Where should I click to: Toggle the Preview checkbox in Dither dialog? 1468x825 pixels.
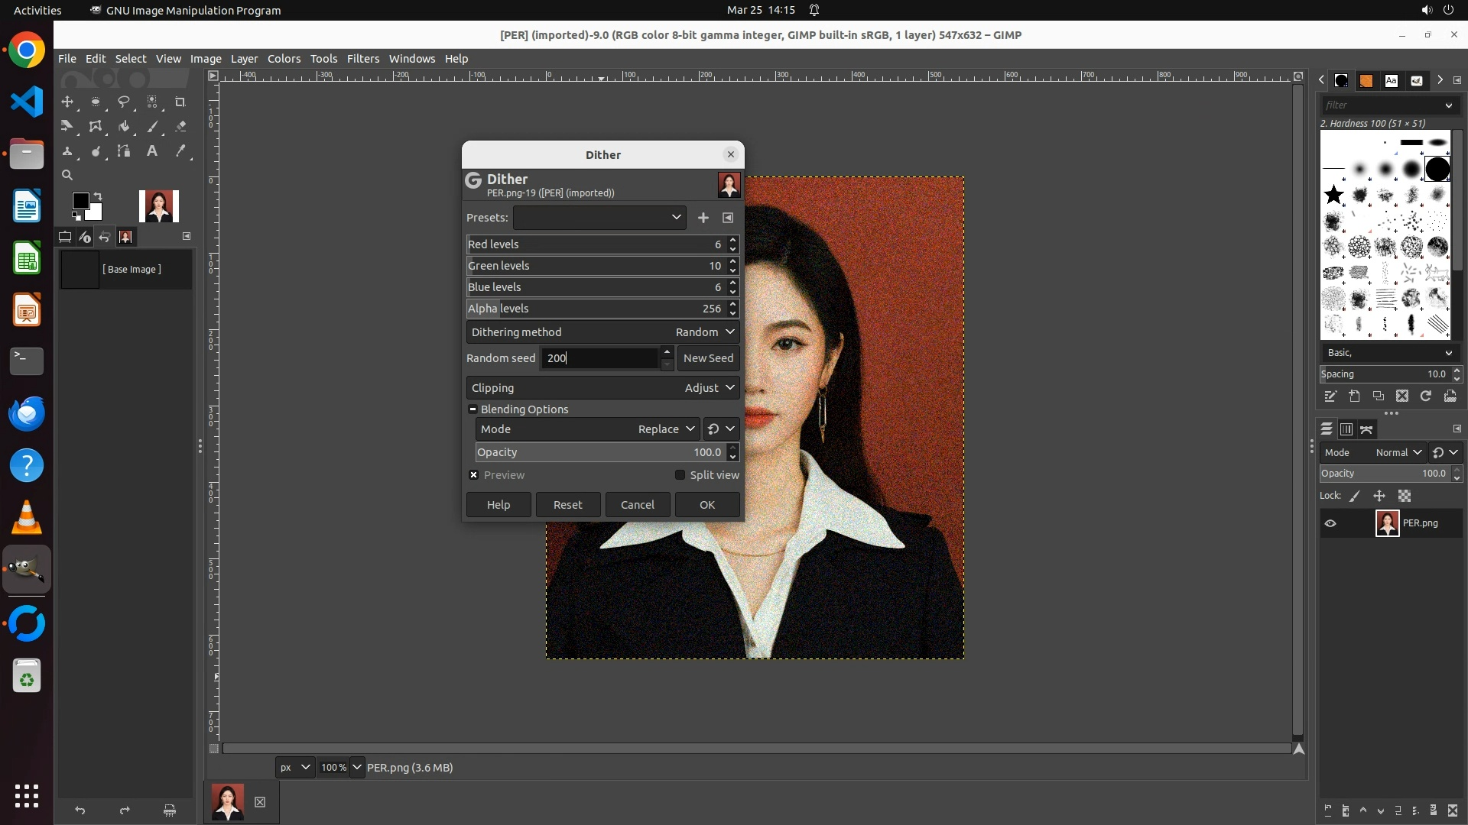click(x=474, y=475)
